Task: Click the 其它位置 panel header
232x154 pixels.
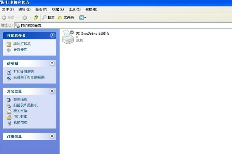Action: click(29, 91)
